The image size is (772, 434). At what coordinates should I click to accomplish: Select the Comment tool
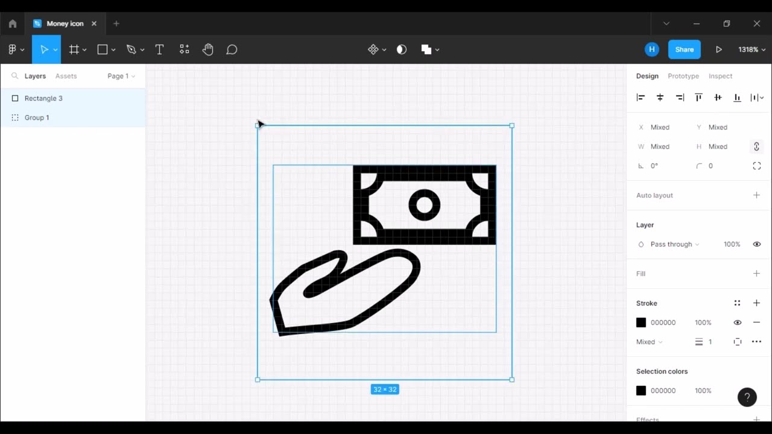tap(232, 49)
